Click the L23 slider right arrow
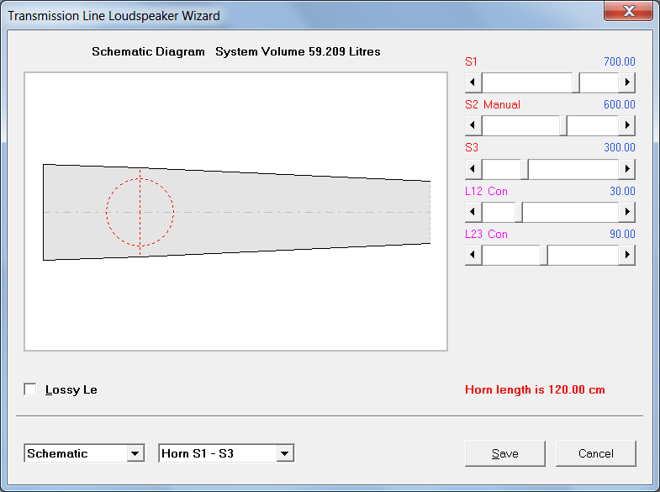This screenshot has height=492, width=660. pos(626,255)
